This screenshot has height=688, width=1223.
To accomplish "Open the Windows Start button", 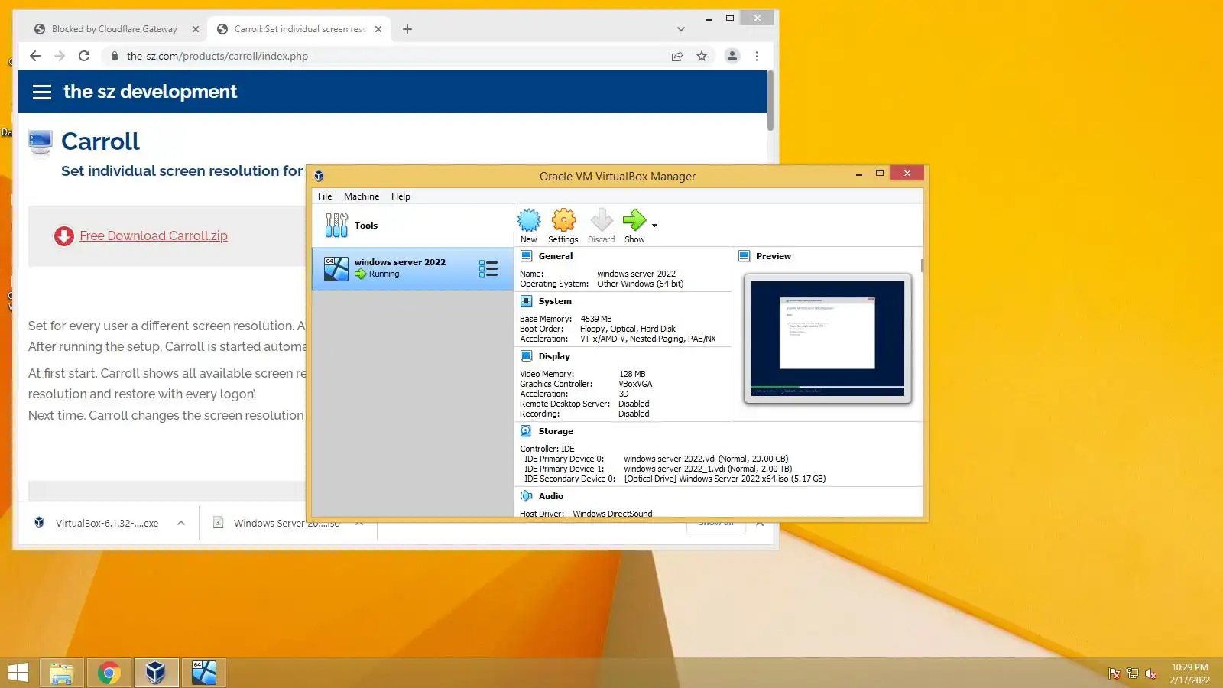I will click(18, 673).
